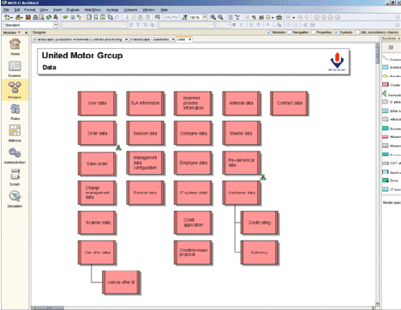This screenshot has height=310, width=401.
Task: Open the Script module
Action: coord(15,177)
